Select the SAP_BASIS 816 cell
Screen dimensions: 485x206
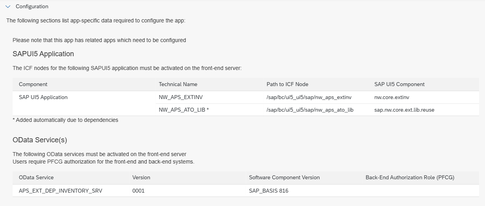pyautogui.click(x=269, y=191)
